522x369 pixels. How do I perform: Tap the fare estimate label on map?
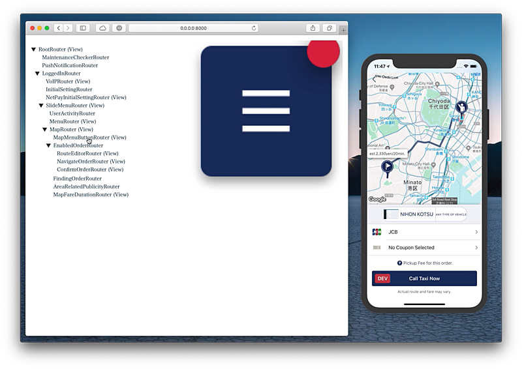coord(388,154)
